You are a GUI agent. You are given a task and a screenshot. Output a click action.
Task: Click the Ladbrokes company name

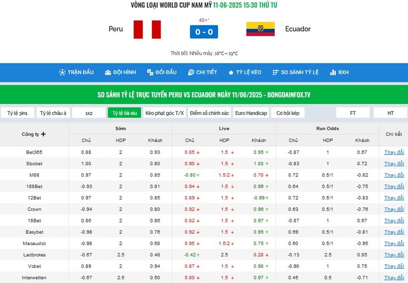tap(34, 255)
